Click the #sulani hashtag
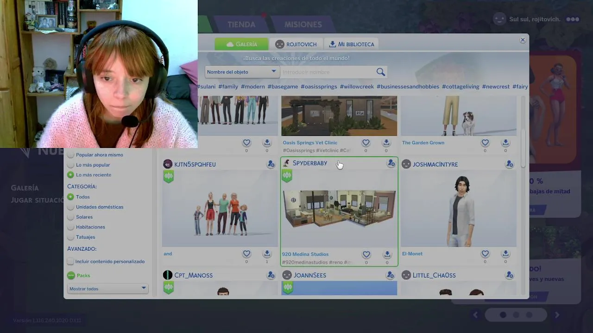593x333 pixels. [x=206, y=86]
